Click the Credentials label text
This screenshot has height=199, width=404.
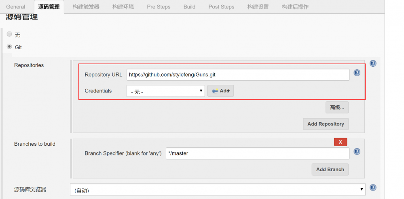[x=98, y=91]
